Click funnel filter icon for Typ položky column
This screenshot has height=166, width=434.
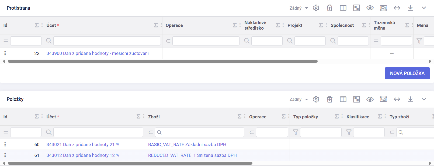point(296,132)
